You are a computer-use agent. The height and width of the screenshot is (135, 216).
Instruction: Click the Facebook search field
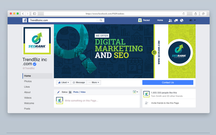point(66,20)
